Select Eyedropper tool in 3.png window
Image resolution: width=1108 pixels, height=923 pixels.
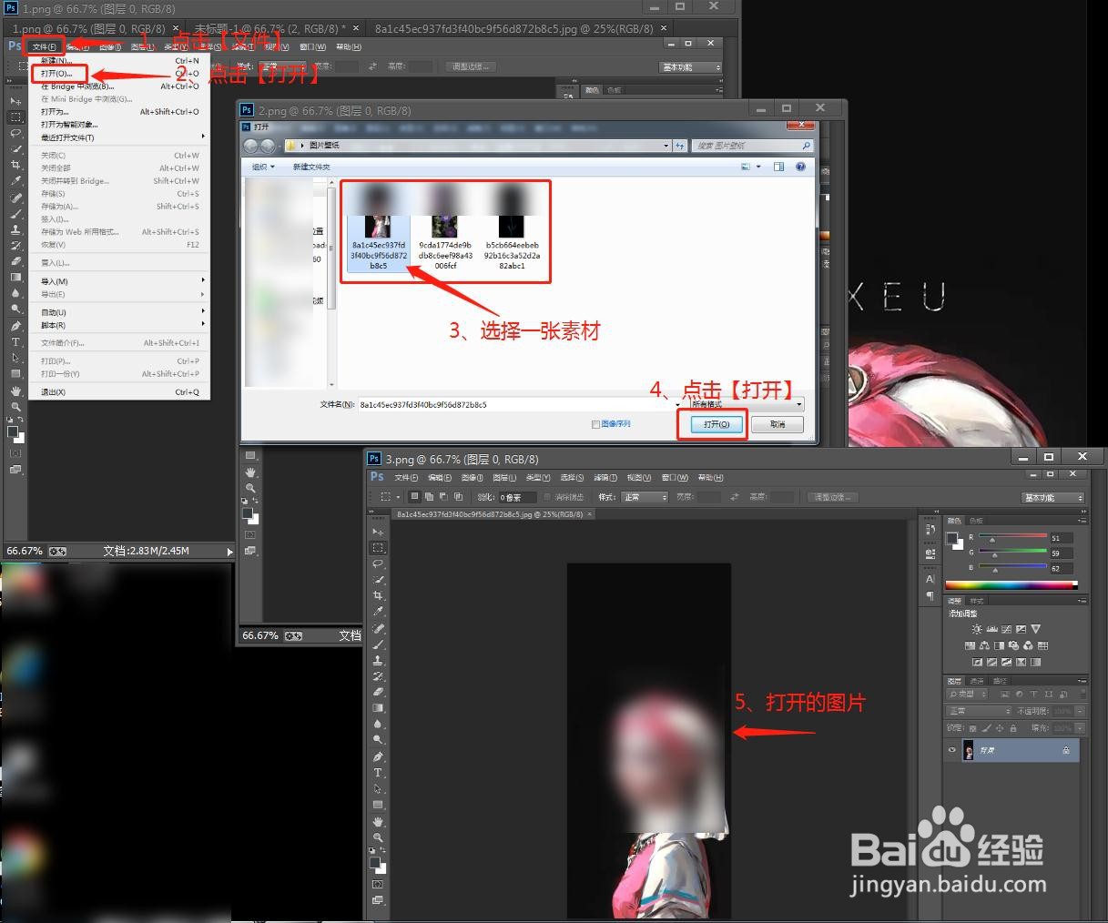coord(378,612)
